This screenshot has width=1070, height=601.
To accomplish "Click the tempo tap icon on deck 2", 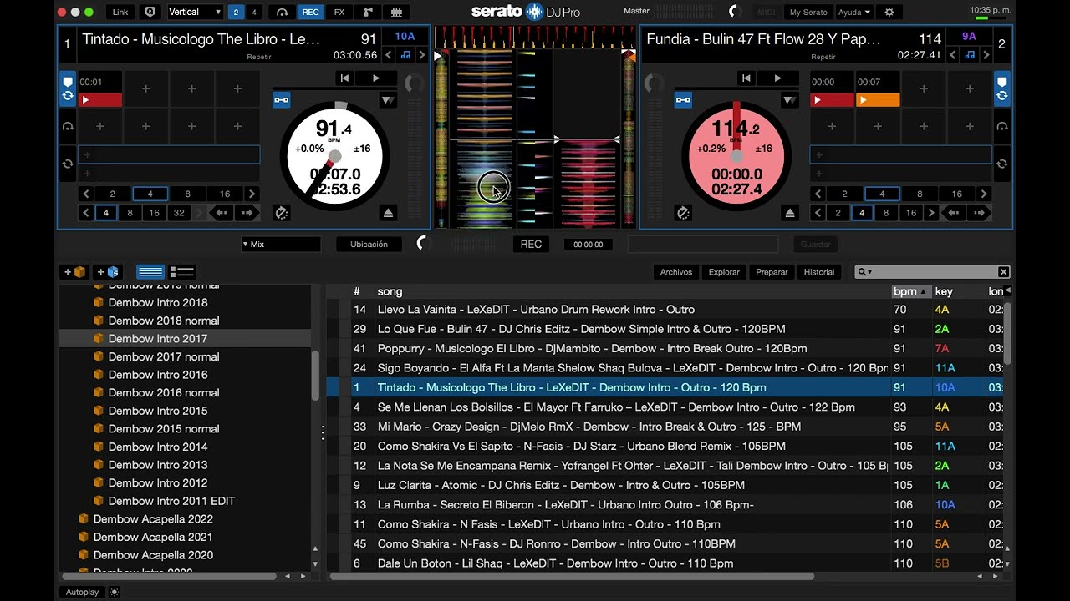I will 683,213.
